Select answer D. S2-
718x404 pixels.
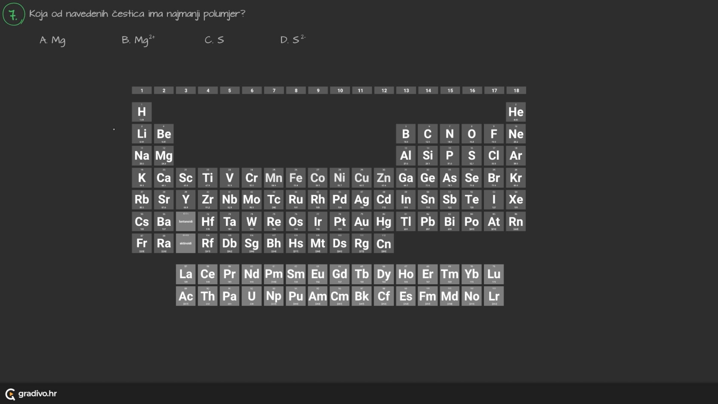(293, 39)
